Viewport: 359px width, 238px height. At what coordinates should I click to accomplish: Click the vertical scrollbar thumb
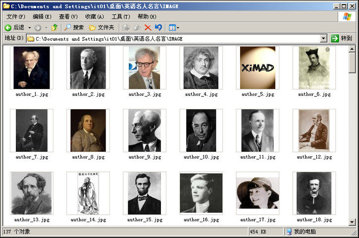coord(352,63)
